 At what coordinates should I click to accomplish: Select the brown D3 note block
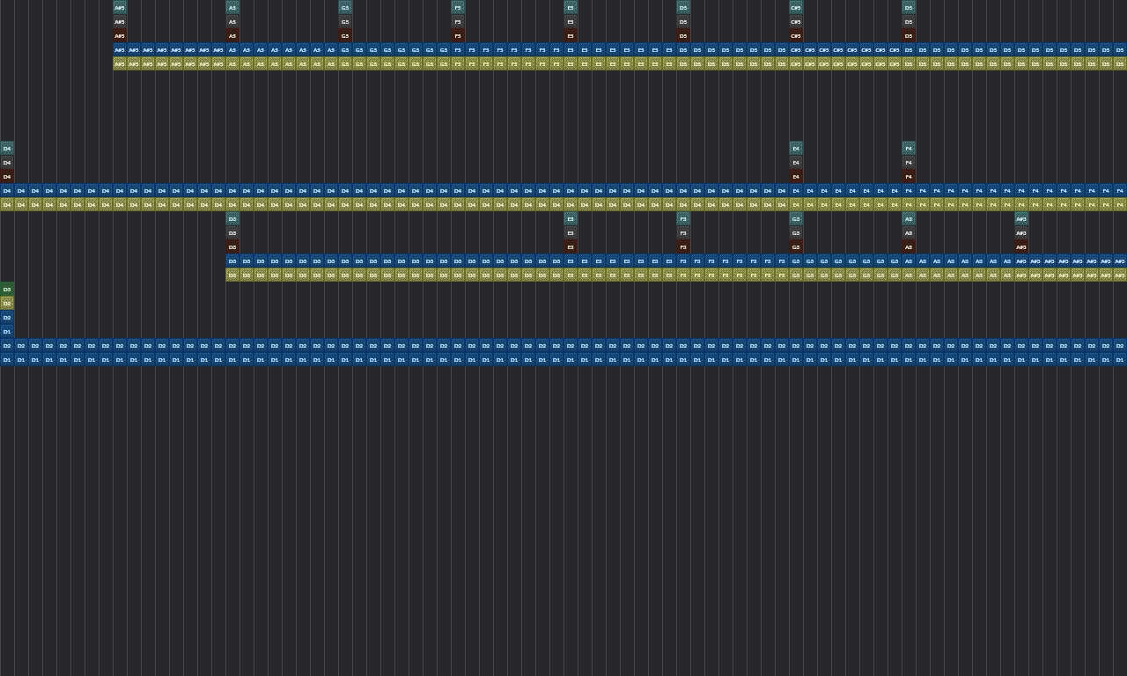(232, 246)
